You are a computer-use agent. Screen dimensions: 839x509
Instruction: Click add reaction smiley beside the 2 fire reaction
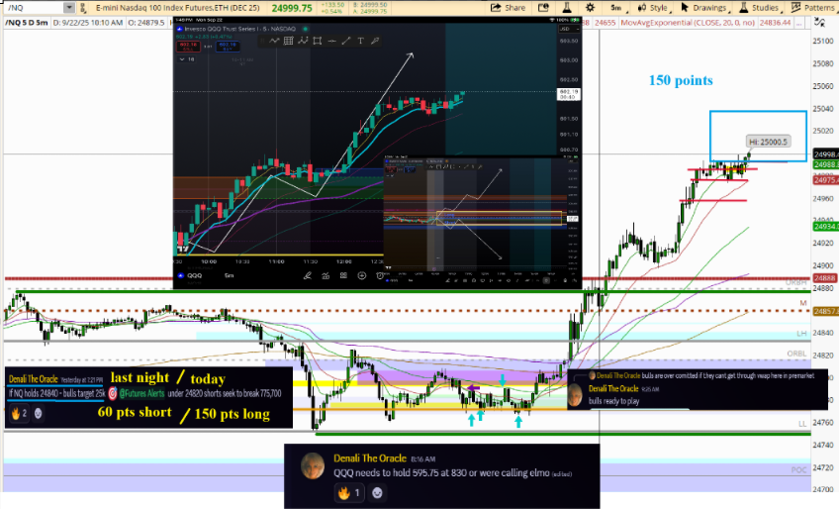[38, 414]
